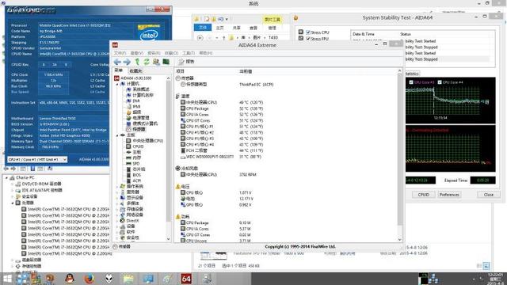Click the alien head taskbar icon
The width and height of the screenshot is (507, 285).
point(109,278)
